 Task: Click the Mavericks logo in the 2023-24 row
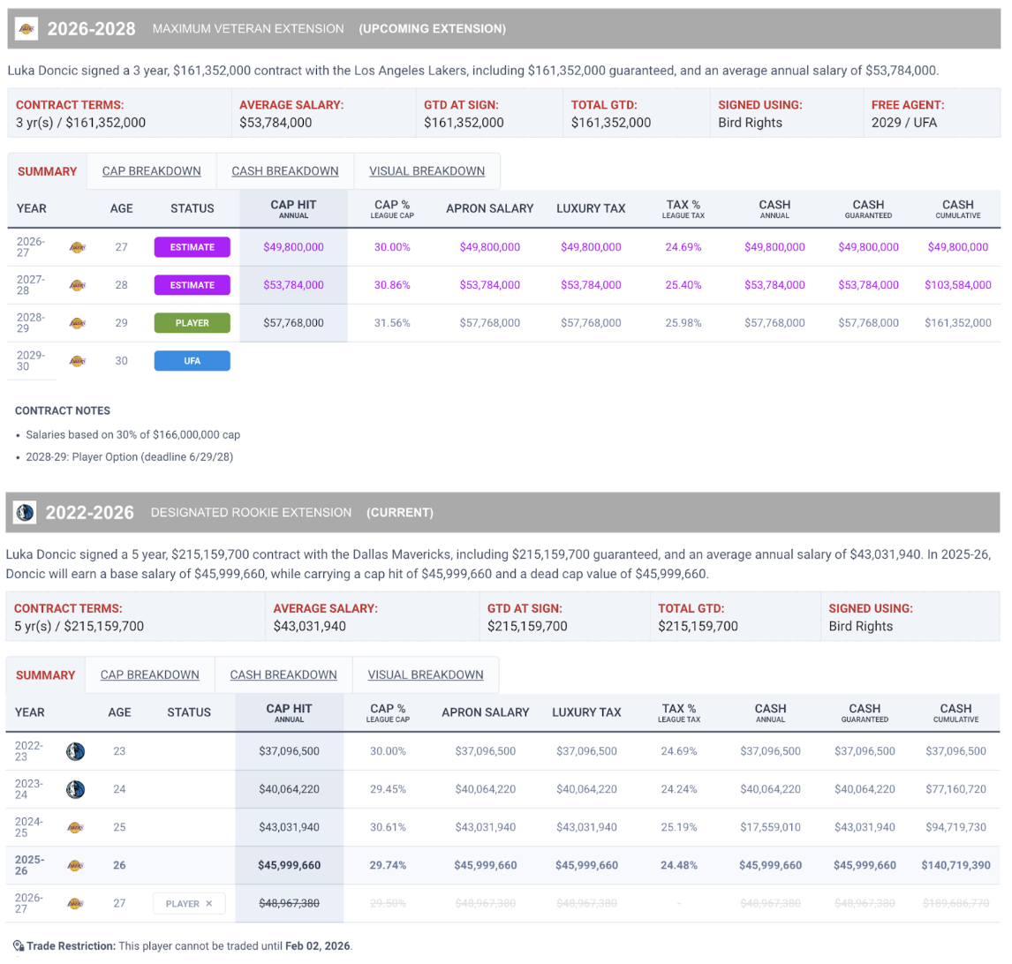tap(75, 789)
